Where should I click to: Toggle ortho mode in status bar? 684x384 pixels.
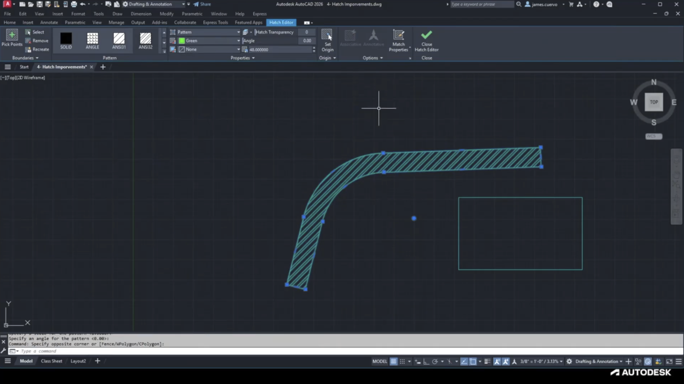[x=426, y=361]
